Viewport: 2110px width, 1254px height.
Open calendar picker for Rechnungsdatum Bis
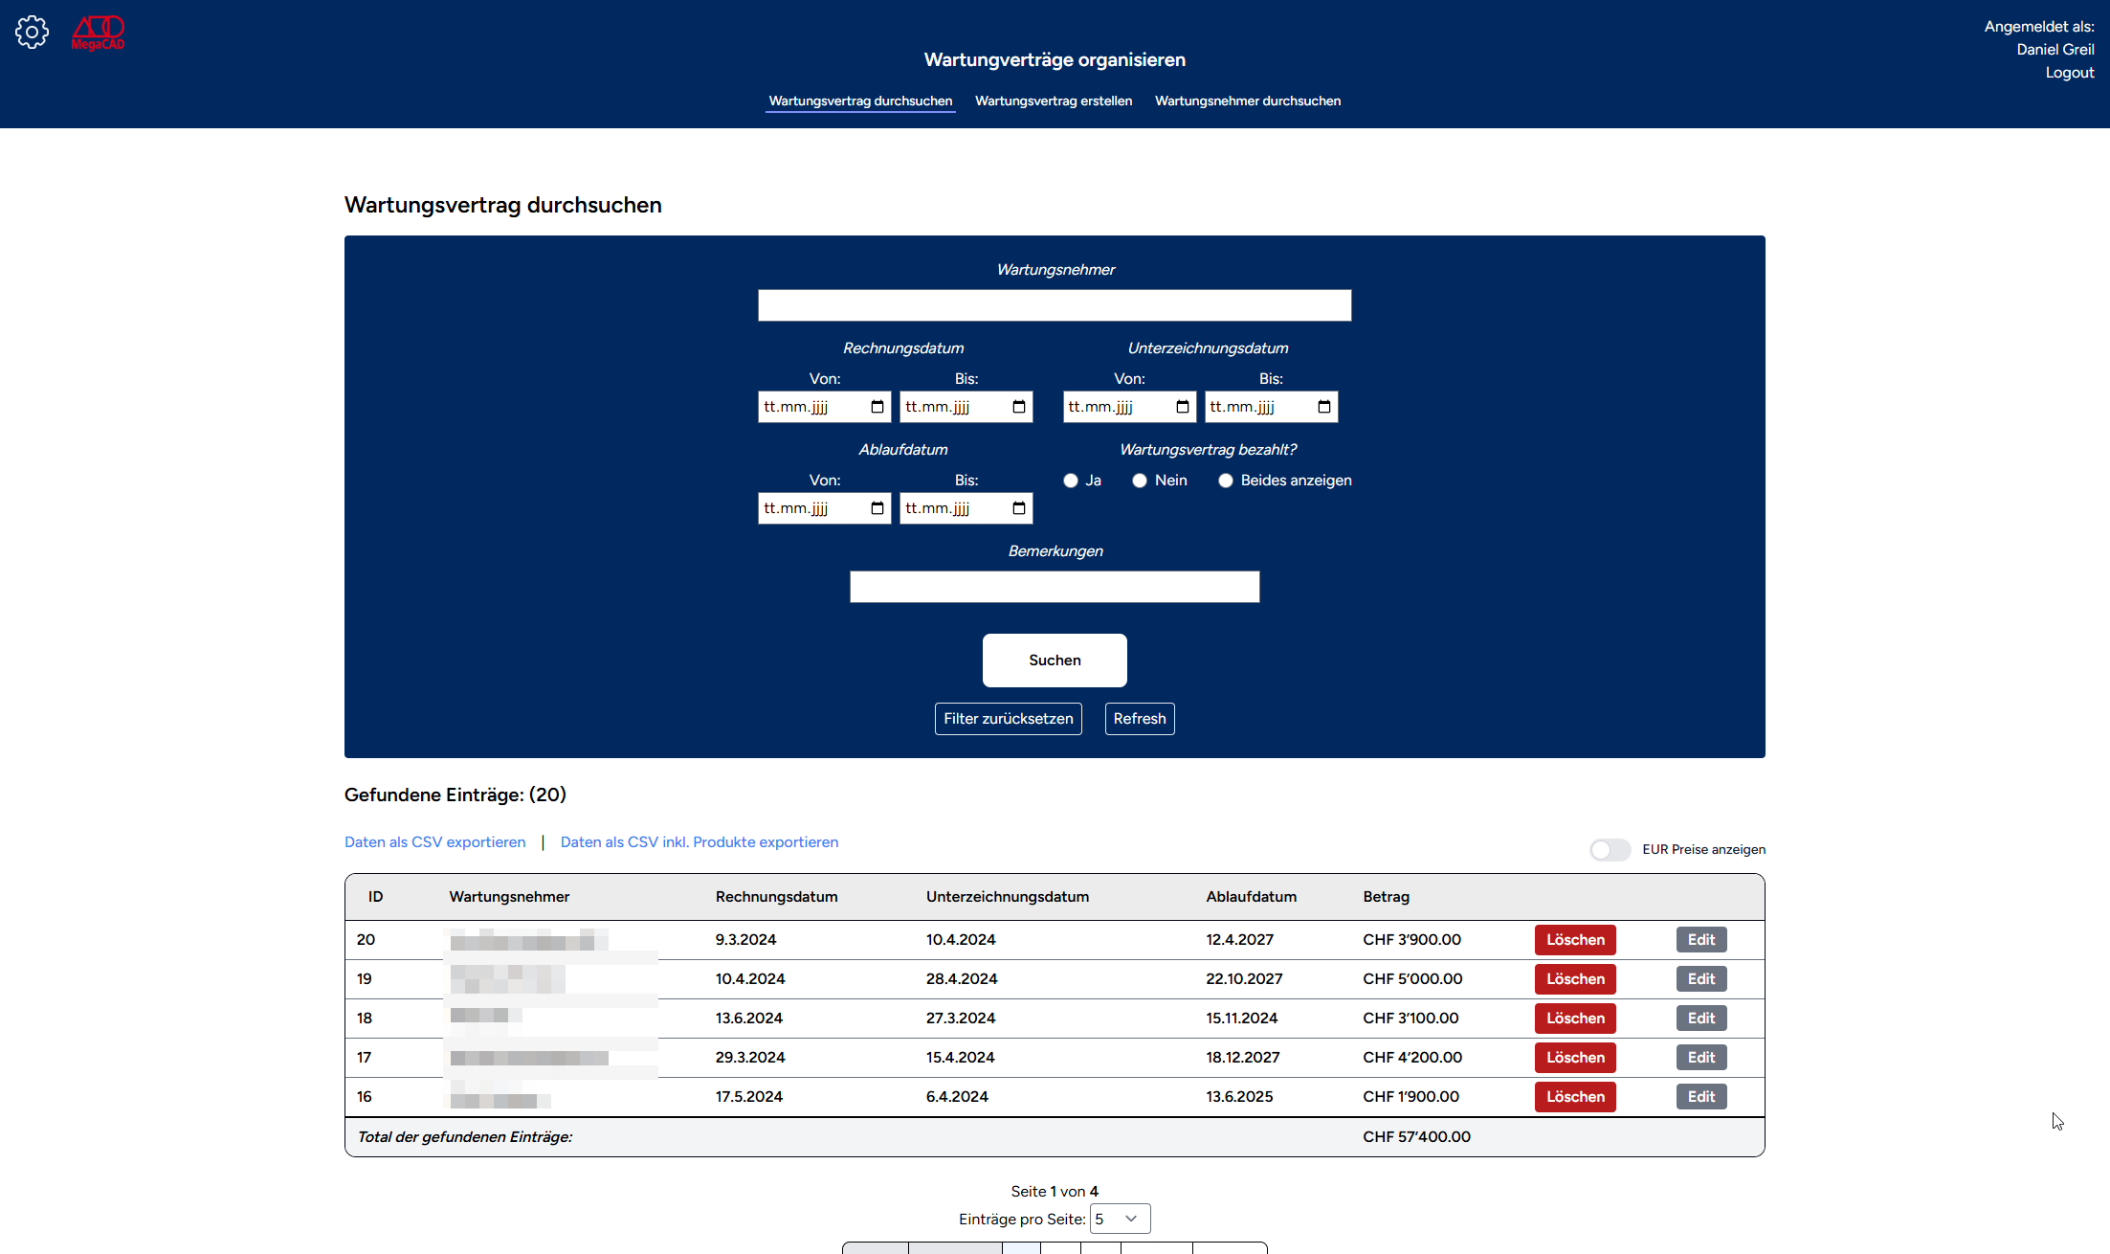[x=1018, y=407]
